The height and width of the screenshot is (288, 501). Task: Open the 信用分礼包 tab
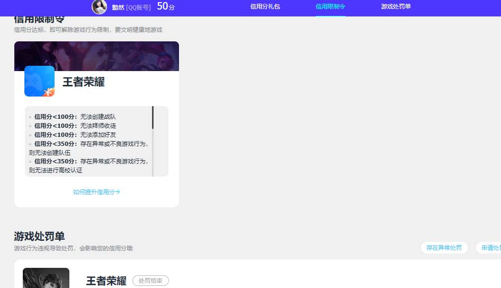coord(265,7)
